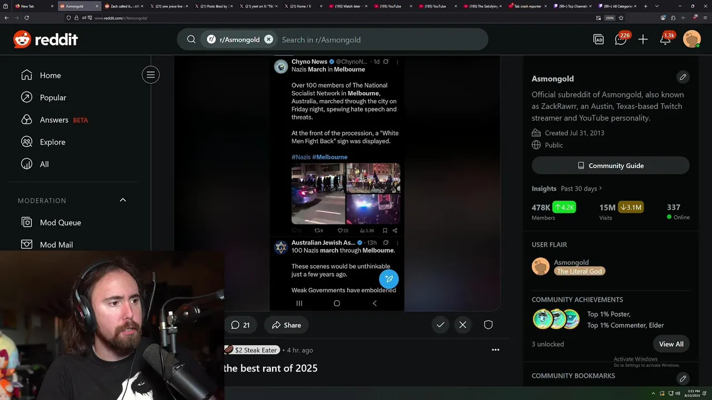Collapse the sidebar with hamburger button
Image resolution: width=712 pixels, height=400 pixels.
tap(151, 75)
